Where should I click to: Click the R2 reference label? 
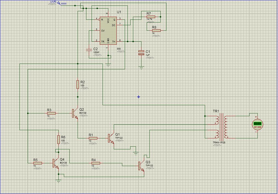tap(83, 82)
